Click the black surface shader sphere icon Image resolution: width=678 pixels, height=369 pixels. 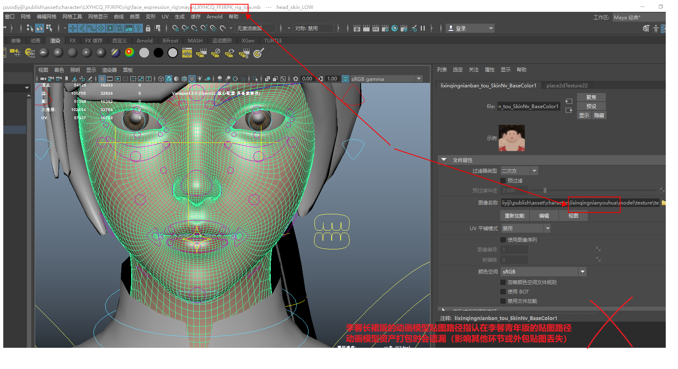[158, 53]
